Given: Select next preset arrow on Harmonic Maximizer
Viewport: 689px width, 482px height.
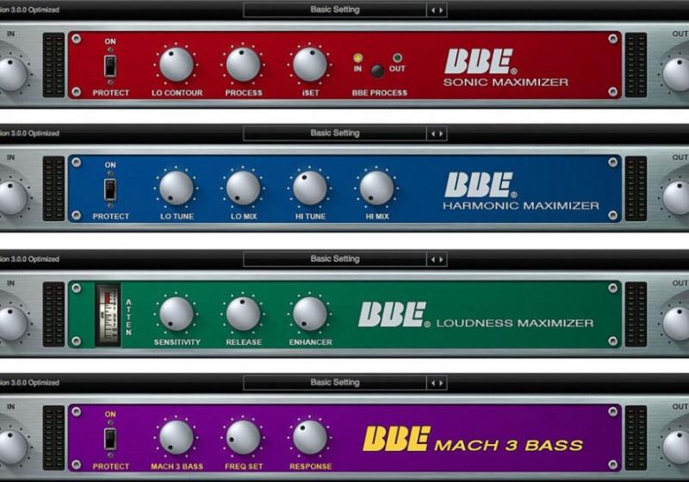Looking at the screenshot, I should (x=441, y=133).
